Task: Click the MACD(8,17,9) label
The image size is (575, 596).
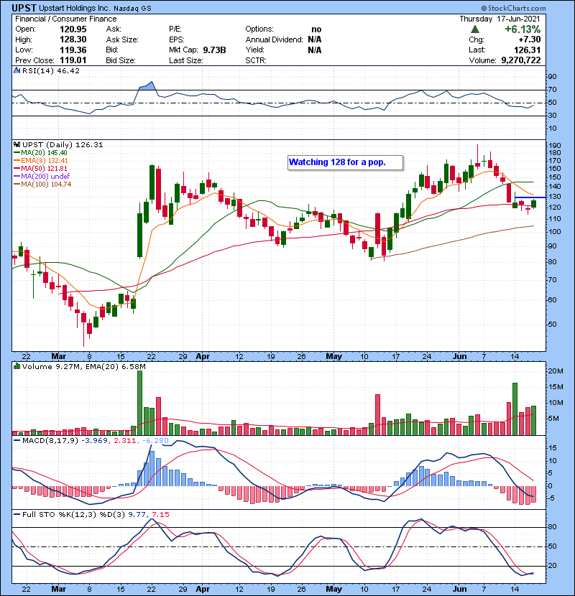Action: pos(50,441)
